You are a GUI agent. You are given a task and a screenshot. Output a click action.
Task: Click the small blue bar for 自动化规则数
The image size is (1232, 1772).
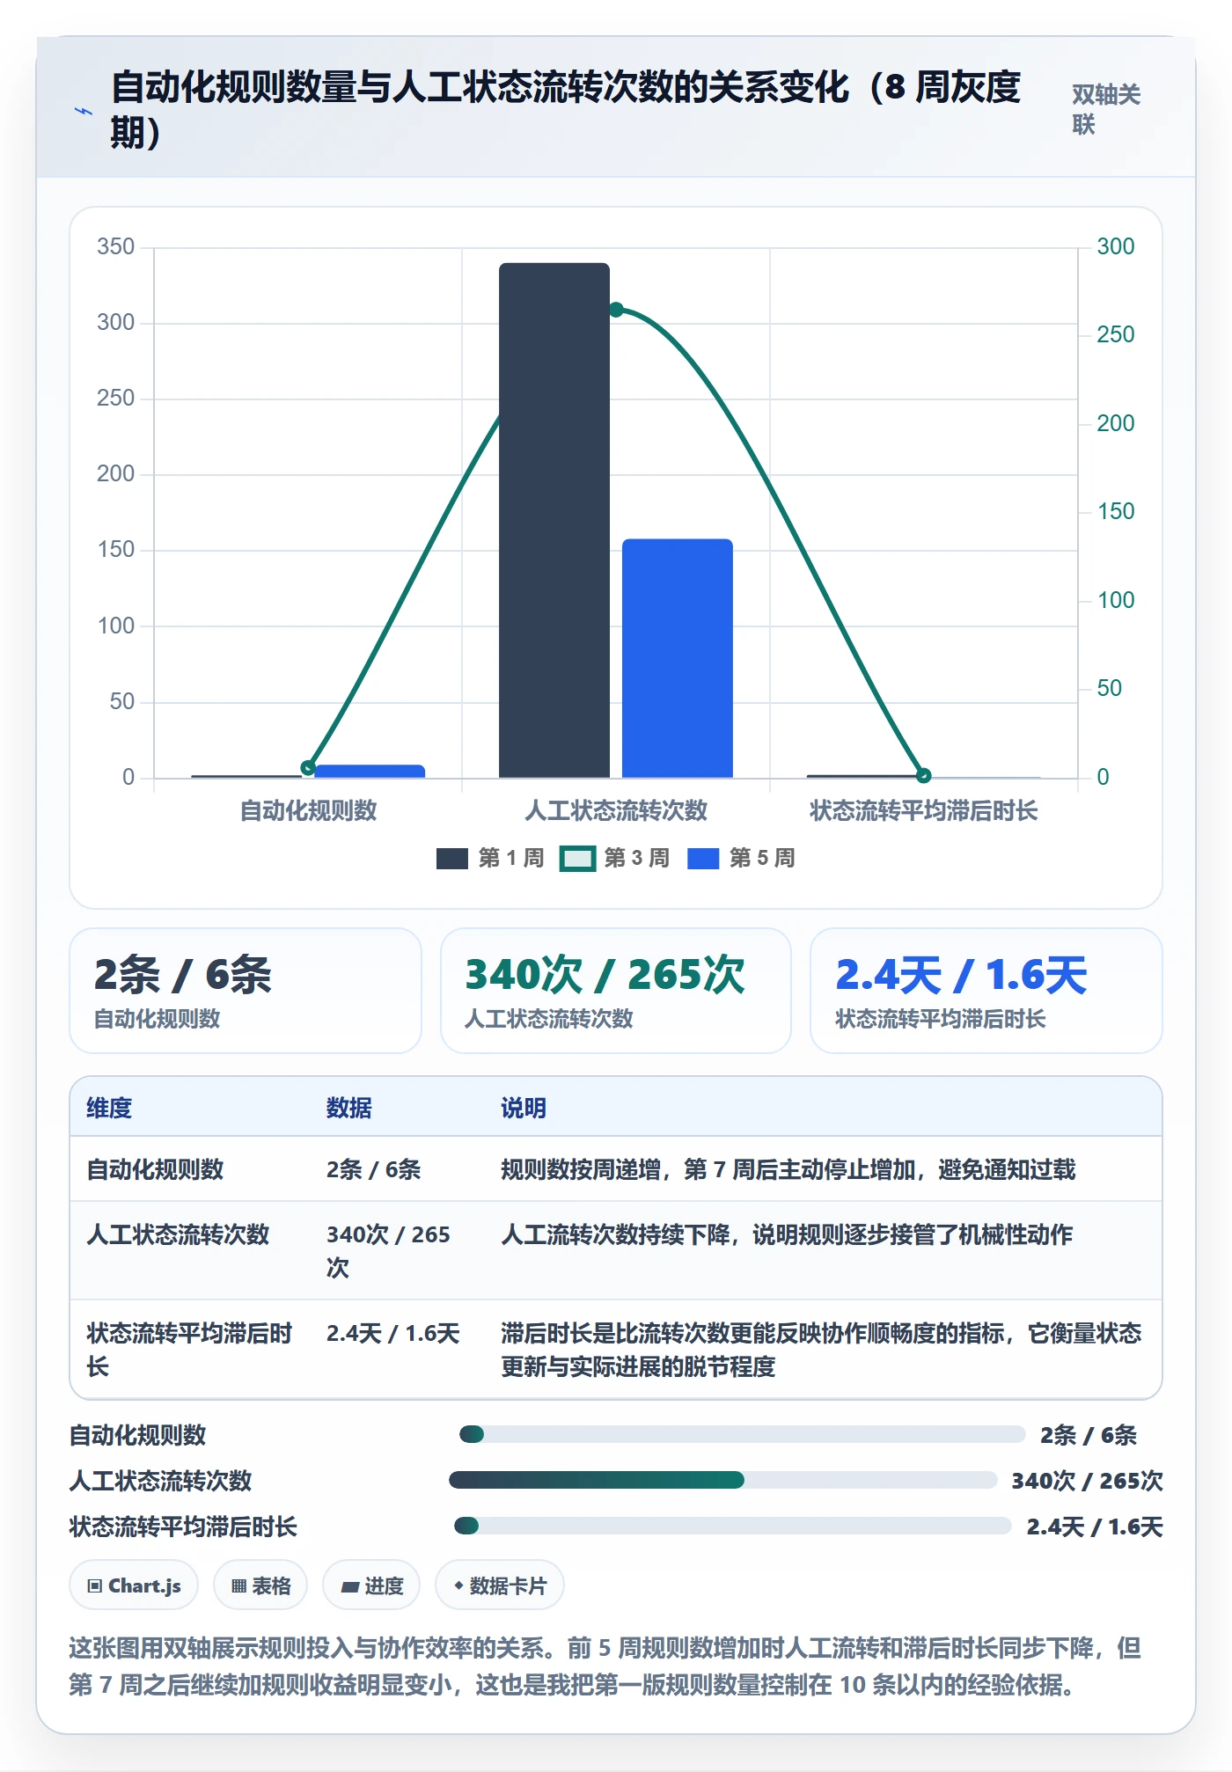click(370, 772)
